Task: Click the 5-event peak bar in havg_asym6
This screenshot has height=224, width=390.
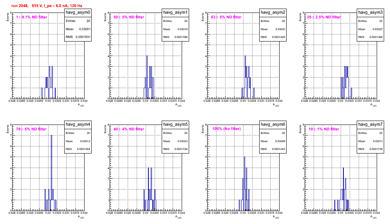Action: [244, 184]
